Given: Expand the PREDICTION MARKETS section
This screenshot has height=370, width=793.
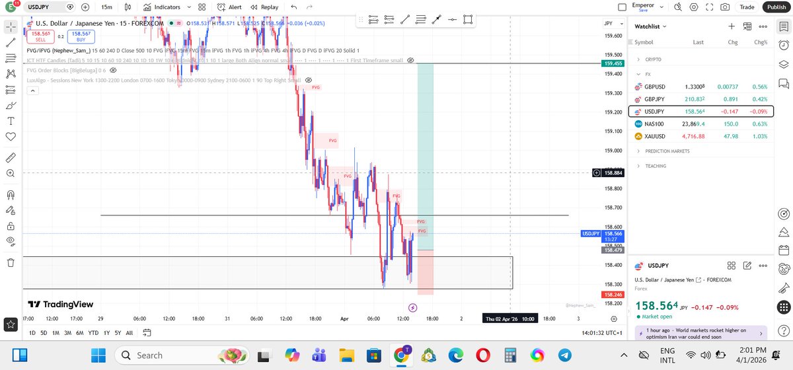Looking at the screenshot, I should click(x=638, y=151).
